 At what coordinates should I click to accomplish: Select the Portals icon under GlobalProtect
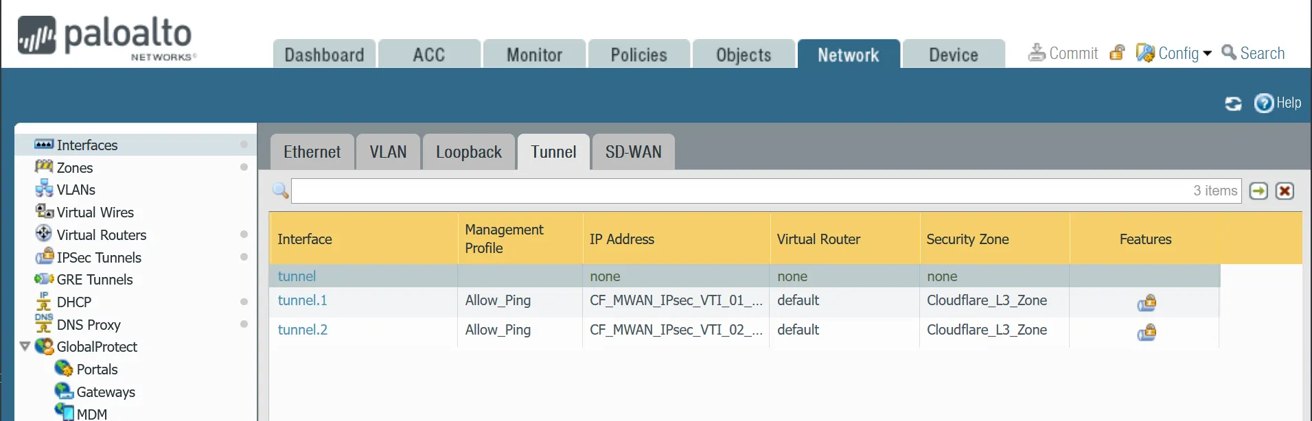coord(64,369)
